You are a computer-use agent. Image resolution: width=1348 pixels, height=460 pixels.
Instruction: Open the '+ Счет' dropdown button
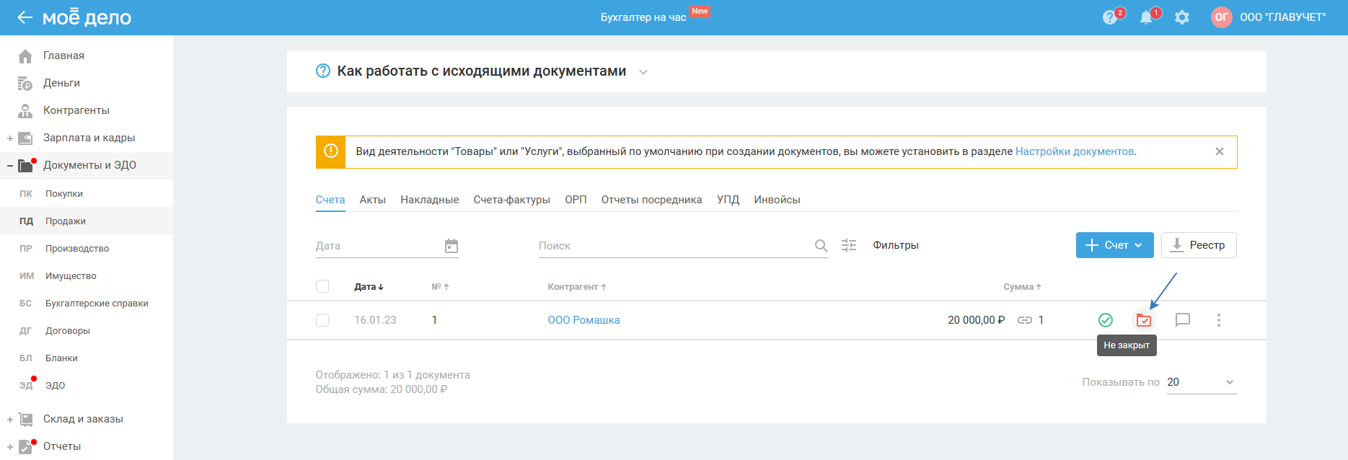(x=1114, y=245)
